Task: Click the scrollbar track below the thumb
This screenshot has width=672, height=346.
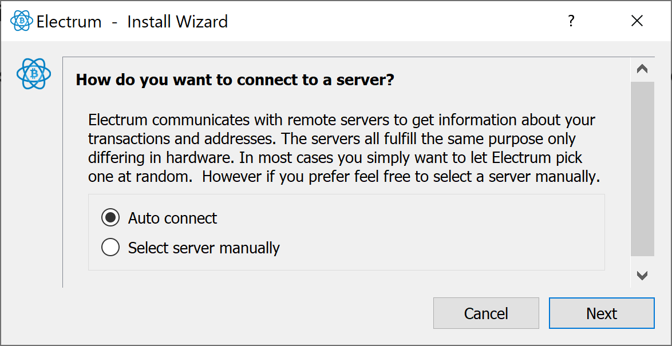Action: tap(642, 261)
